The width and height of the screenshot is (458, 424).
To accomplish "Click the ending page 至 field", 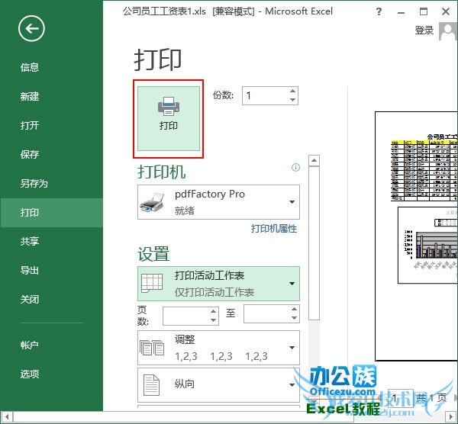I will point(267,313).
